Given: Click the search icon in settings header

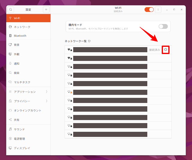Looking at the screenshot, I should 10,10.
